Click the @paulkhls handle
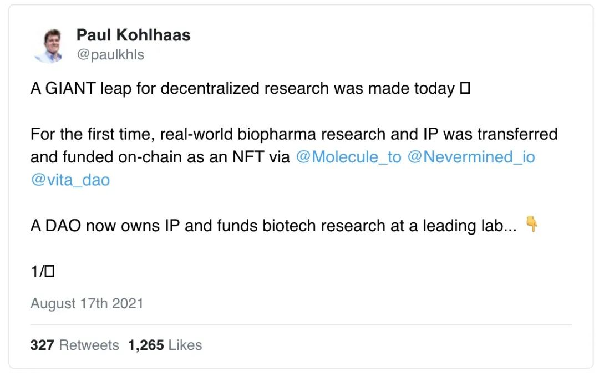The width and height of the screenshot is (599, 376). click(x=110, y=55)
